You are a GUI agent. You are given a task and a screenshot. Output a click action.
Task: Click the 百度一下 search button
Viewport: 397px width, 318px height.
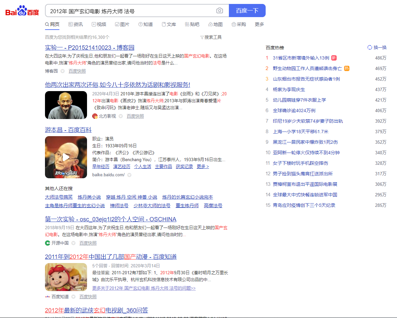[x=247, y=11]
